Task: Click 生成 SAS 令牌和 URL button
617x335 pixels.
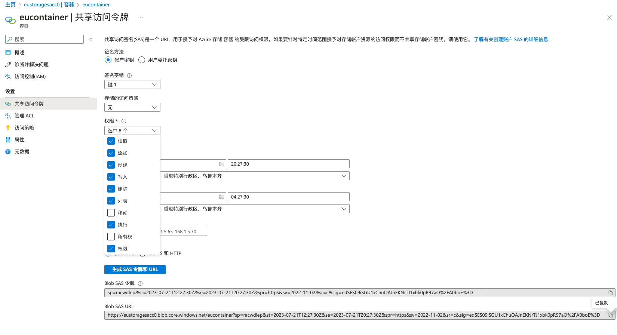Action: pyautogui.click(x=135, y=270)
